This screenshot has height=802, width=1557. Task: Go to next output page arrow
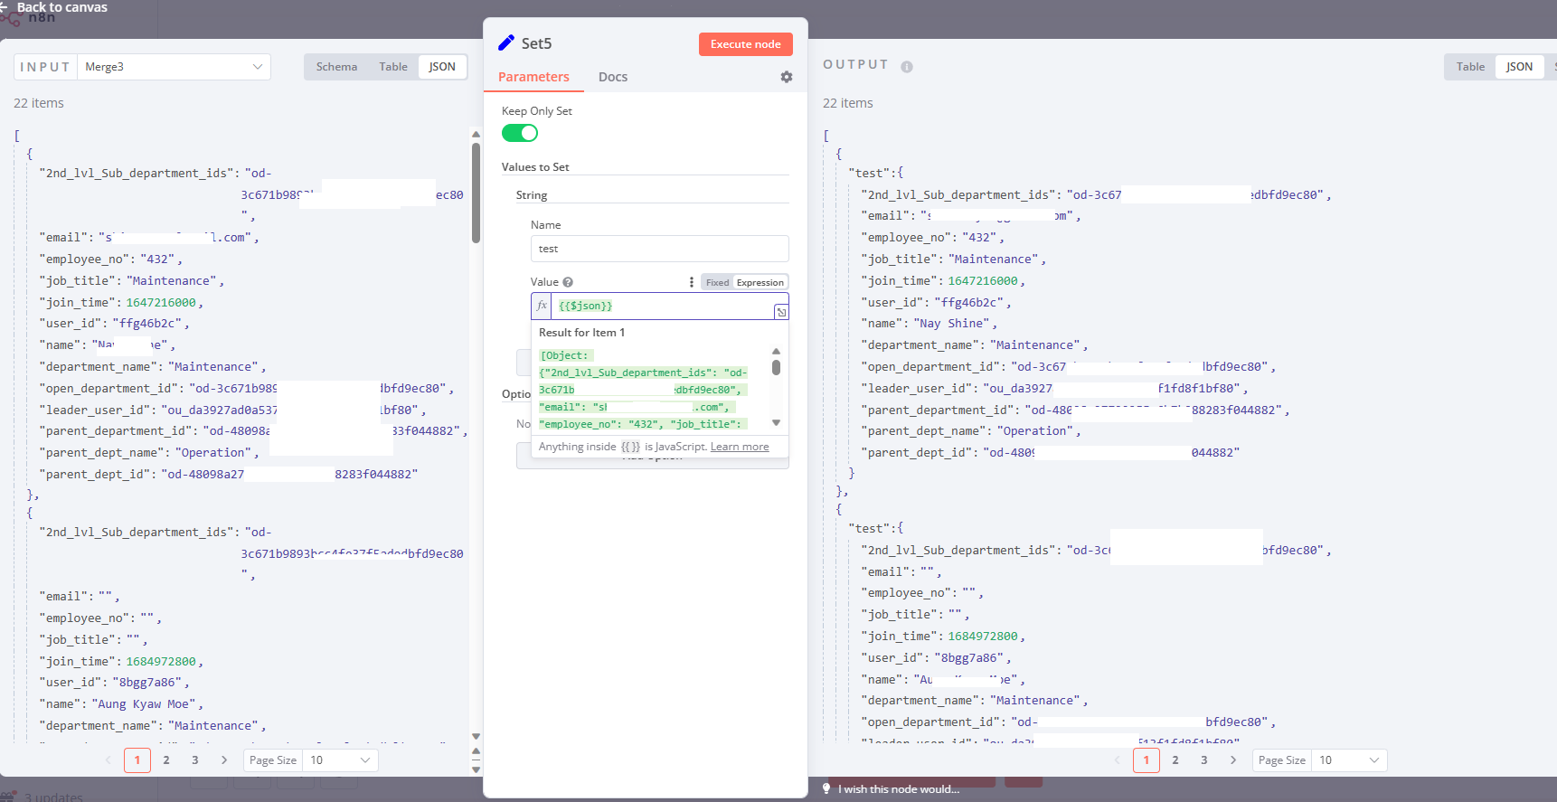tap(1233, 760)
